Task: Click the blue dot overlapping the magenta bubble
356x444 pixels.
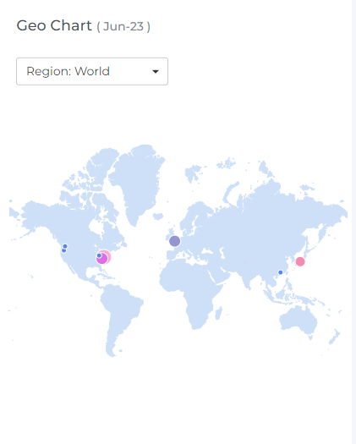Action: tap(99, 255)
